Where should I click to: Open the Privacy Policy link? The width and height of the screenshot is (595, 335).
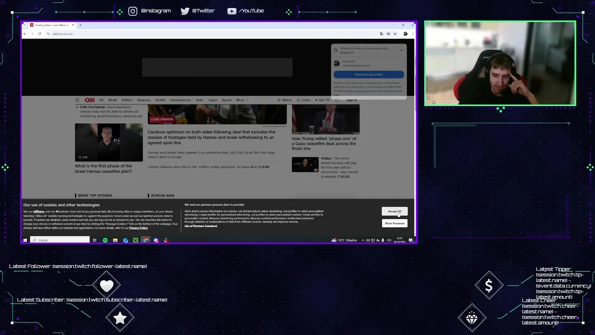click(139, 228)
